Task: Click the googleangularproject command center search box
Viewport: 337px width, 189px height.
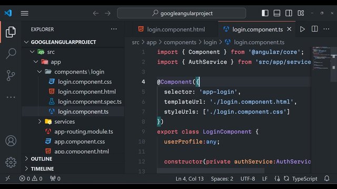Action: click(x=182, y=13)
